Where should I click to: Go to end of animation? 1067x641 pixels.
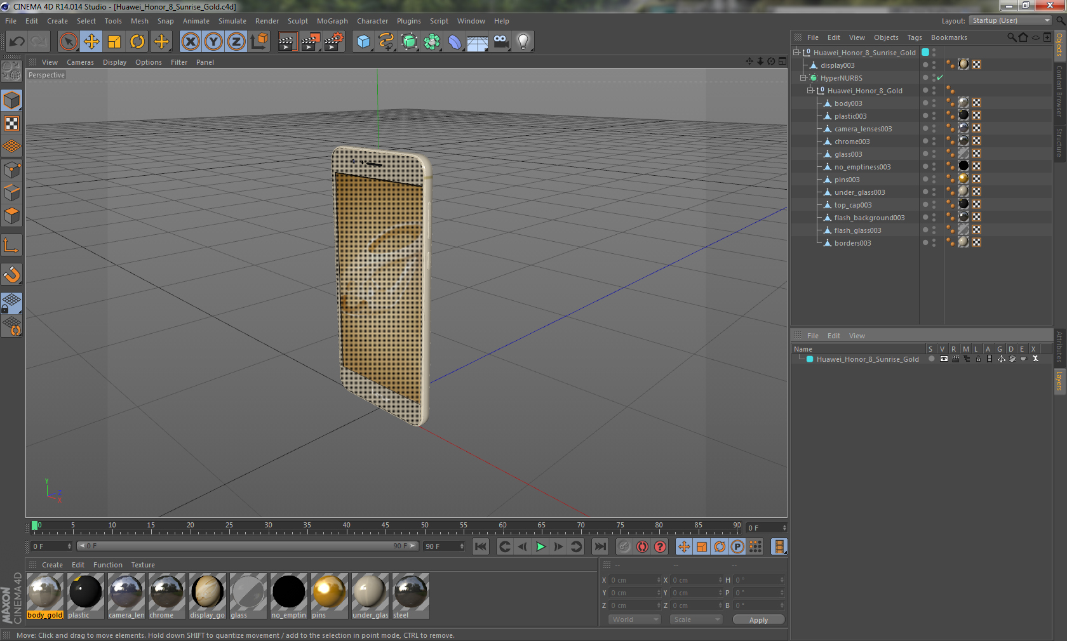[x=600, y=546]
